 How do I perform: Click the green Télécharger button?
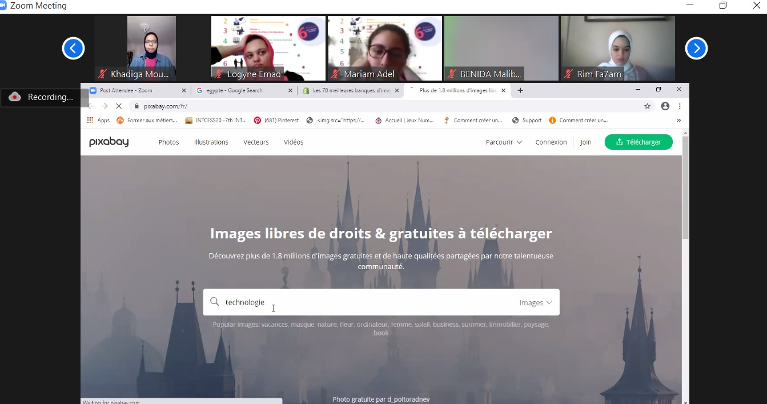click(x=638, y=142)
